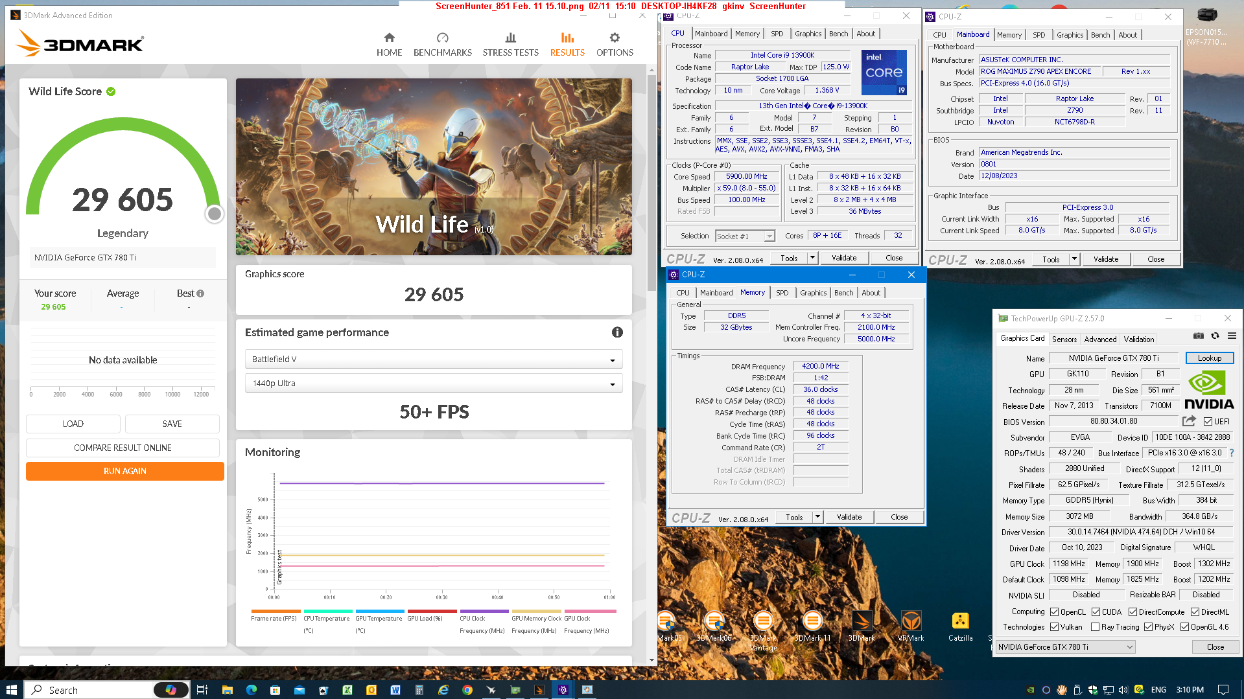Click Validate in CPU-Z Memory window

click(x=849, y=517)
